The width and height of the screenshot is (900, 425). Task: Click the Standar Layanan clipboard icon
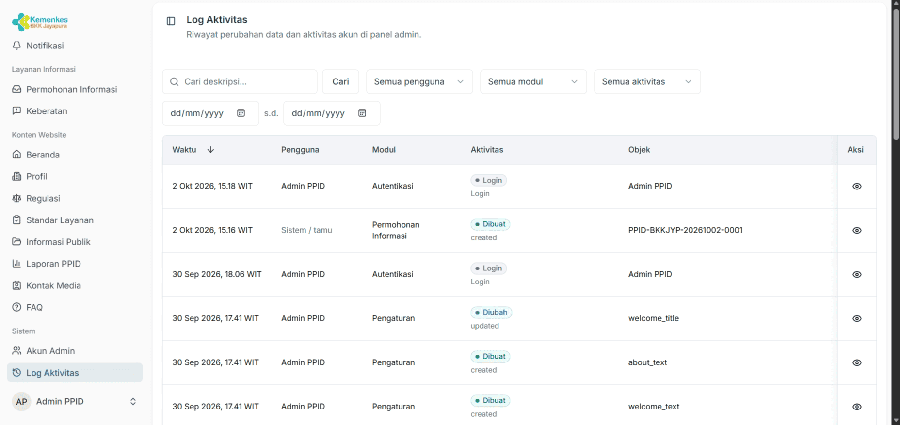click(x=16, y=220)
